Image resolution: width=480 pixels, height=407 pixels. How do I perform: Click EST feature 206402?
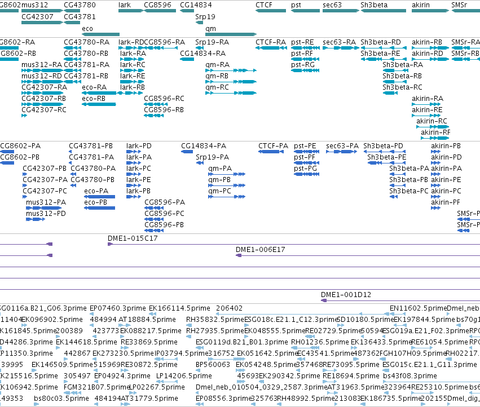(x=230, y=308)
